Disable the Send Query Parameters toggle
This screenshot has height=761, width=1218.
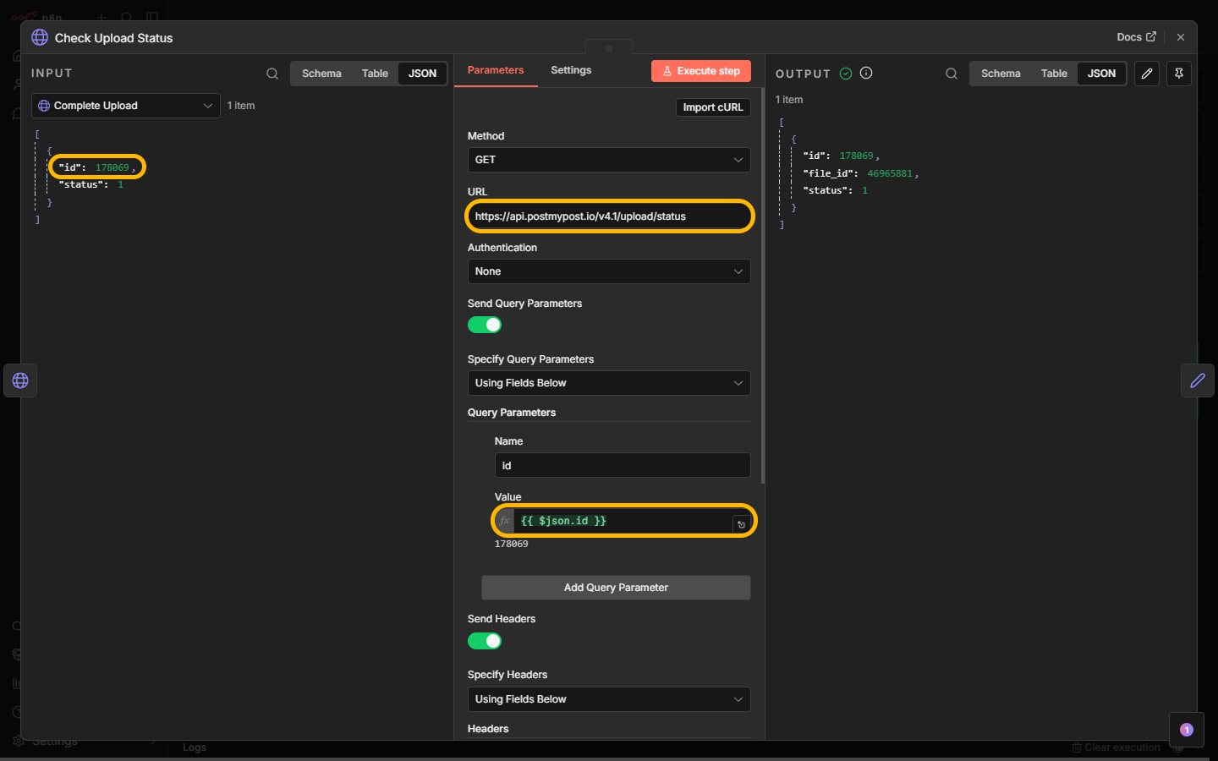(485, 325)
